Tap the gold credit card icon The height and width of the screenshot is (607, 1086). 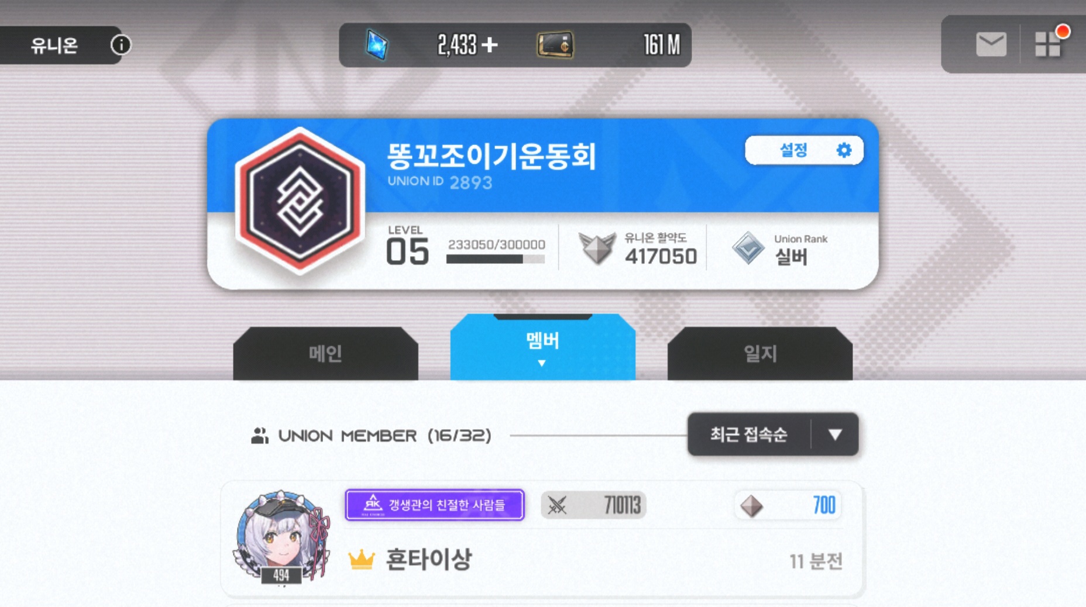tap(555, 45)
